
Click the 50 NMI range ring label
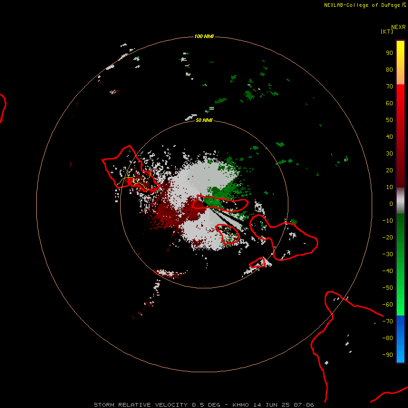click(204, 120)
